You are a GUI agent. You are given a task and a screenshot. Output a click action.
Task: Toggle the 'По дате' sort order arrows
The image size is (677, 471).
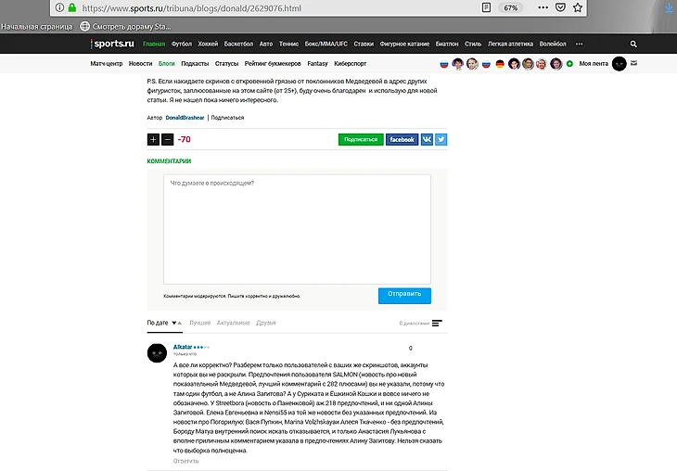click(x=176, y=323)
